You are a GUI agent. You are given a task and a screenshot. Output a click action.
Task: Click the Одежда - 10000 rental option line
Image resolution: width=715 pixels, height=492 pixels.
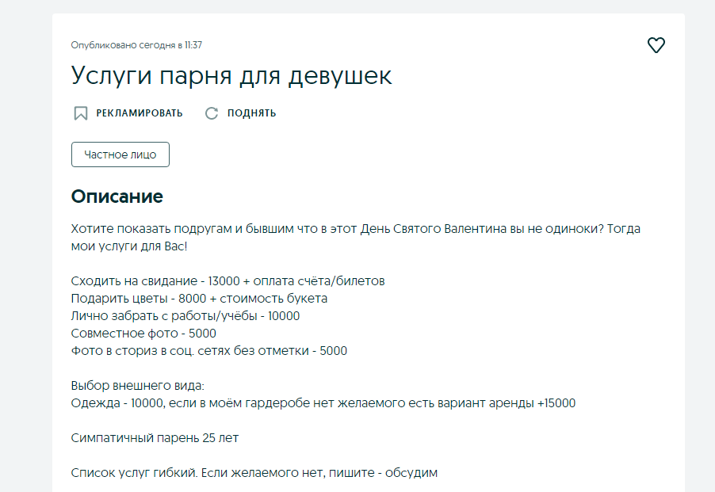(x=323, y=403)
